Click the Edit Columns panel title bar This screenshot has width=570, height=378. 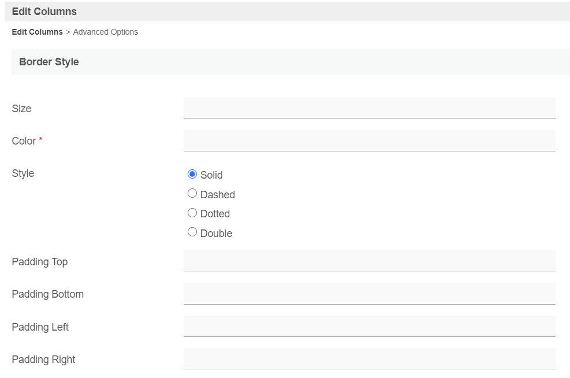[44, 12]
